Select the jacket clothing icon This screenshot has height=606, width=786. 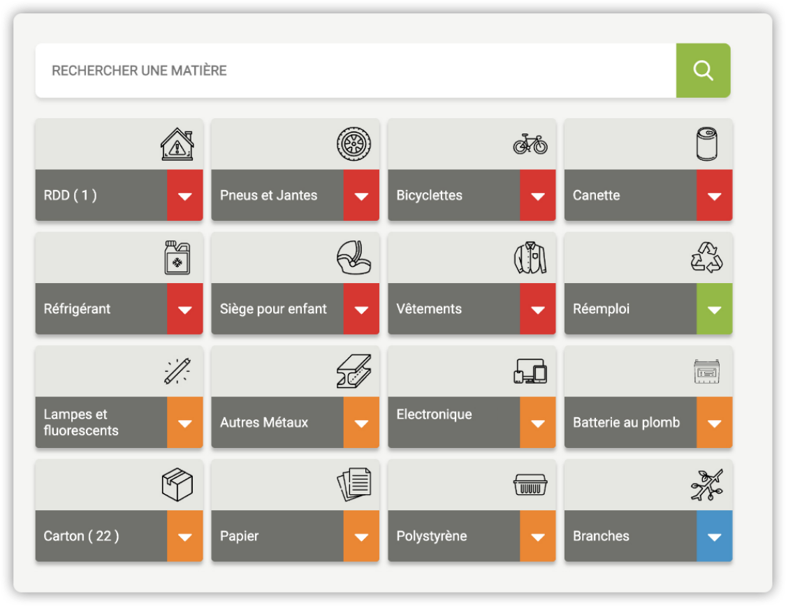click(530, 258)
